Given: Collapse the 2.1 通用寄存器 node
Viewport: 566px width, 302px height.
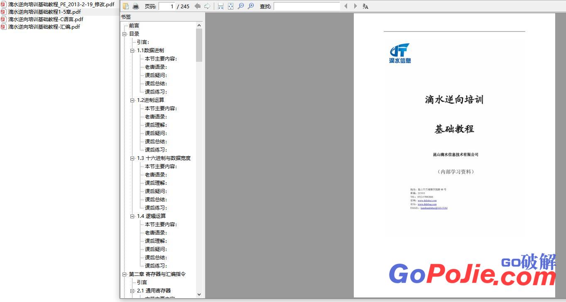Looking at the screenshot, I should click(132, 291).
